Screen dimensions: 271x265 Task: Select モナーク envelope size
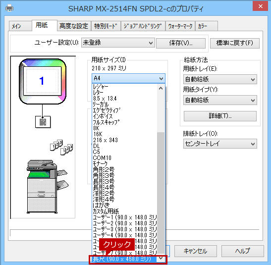tap(124, 163)
